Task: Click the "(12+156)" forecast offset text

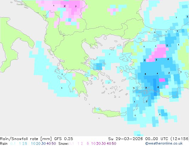Action: [x=180, y=139]
